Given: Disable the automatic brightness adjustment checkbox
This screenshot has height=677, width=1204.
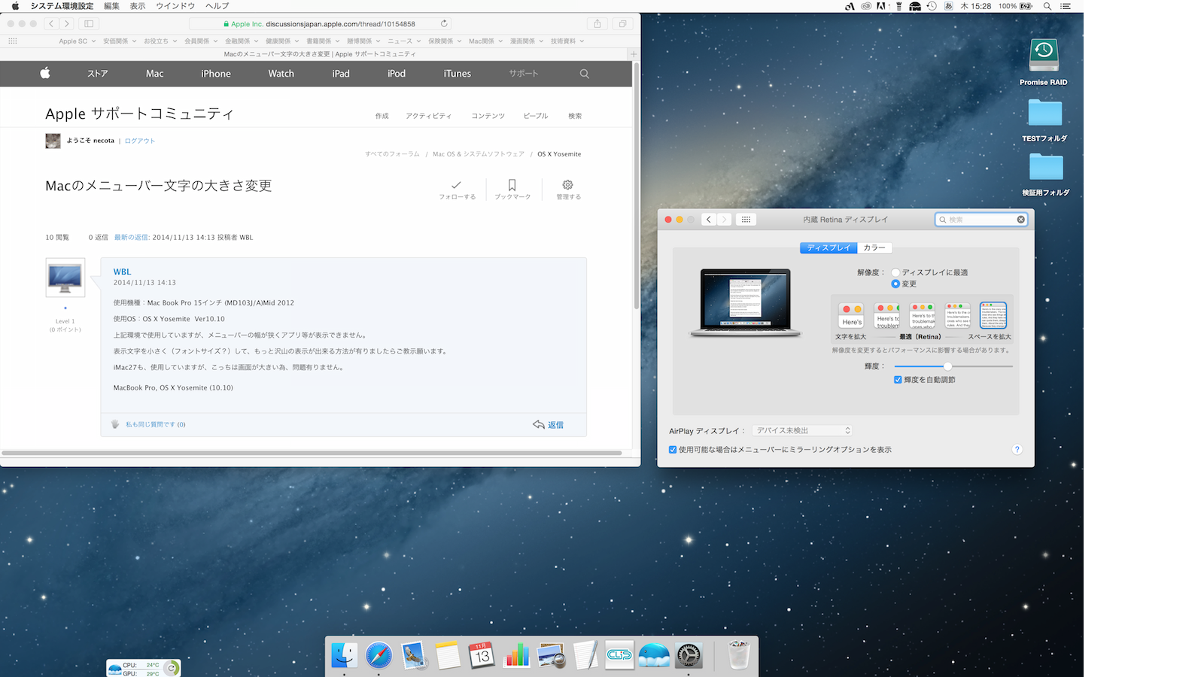Looking at the screenshot, I should click(898, 380).
